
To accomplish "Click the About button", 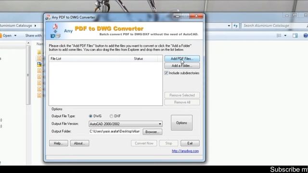I will 79,143.
